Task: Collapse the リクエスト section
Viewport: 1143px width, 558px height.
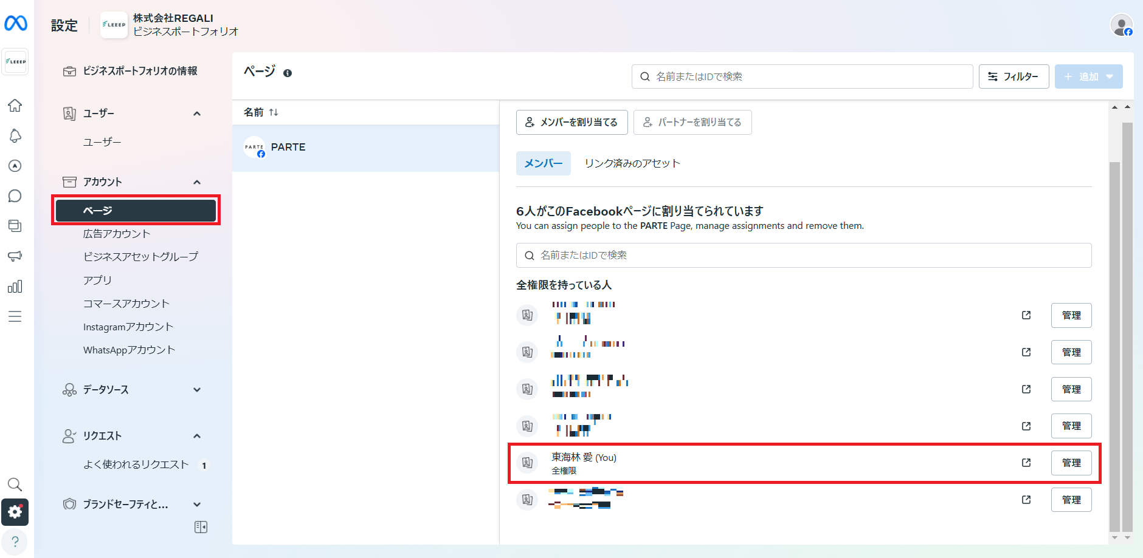Action: click(x=197, y=436)
